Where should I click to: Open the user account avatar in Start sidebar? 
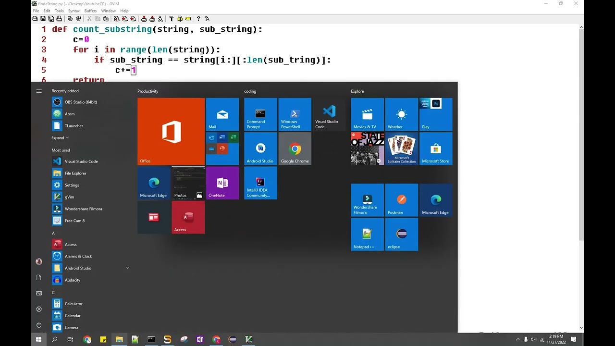[x=39, y=261]
